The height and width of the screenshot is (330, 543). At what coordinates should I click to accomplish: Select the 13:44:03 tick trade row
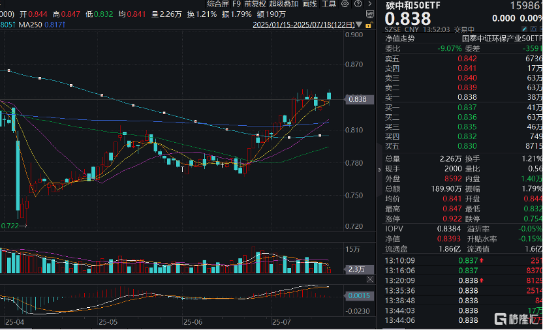[463, 310]
